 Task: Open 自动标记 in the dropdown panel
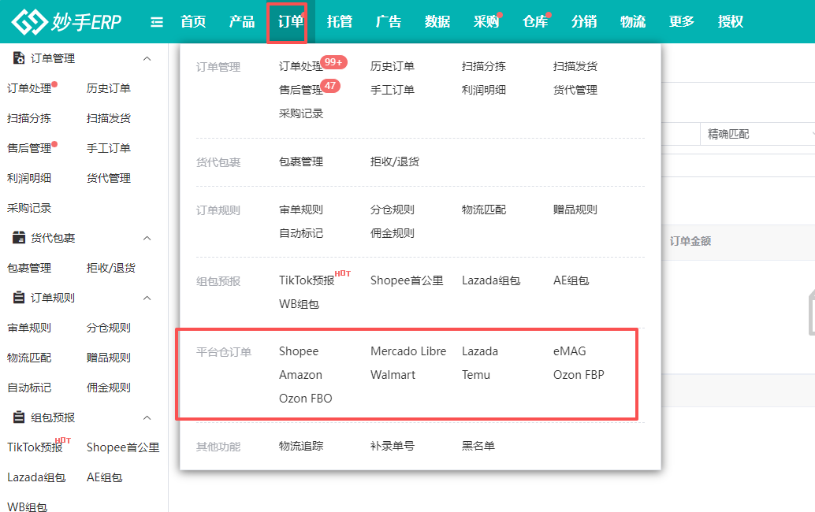301,233
